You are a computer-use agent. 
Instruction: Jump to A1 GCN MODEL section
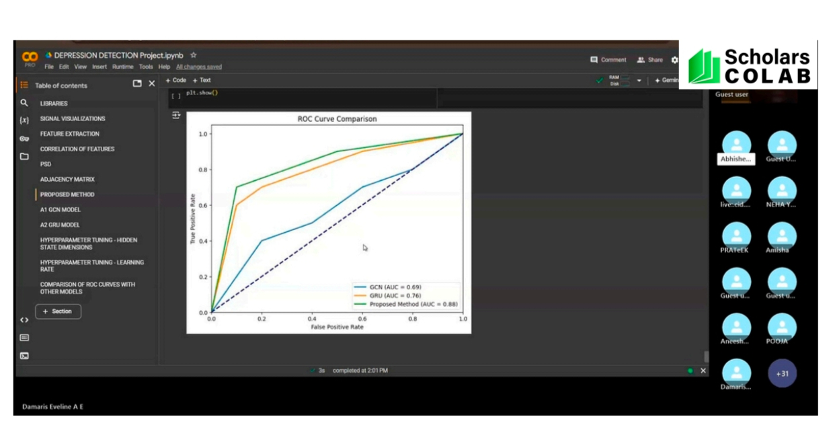tap(60, 210)
